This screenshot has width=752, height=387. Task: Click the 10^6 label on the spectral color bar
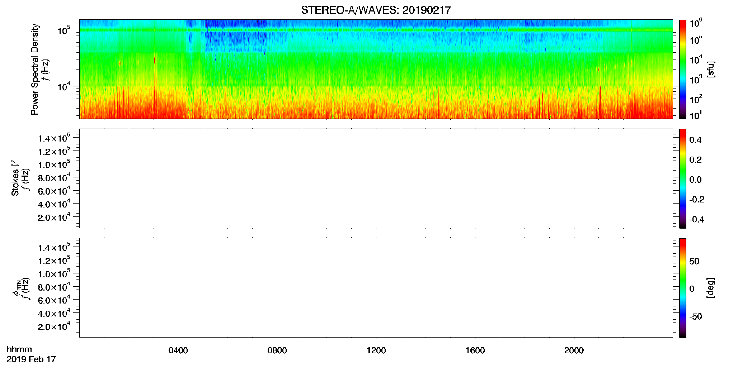point(696,23)
